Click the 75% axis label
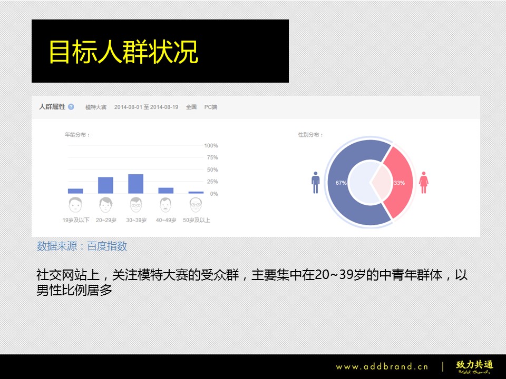The width and height of the screenshot is (506, 379). tap(212, 157)
